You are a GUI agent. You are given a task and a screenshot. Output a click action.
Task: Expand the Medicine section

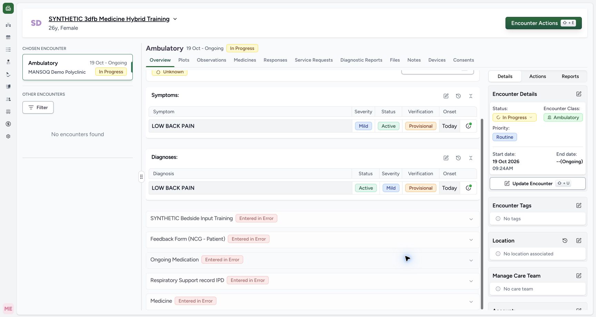(471, 302)
